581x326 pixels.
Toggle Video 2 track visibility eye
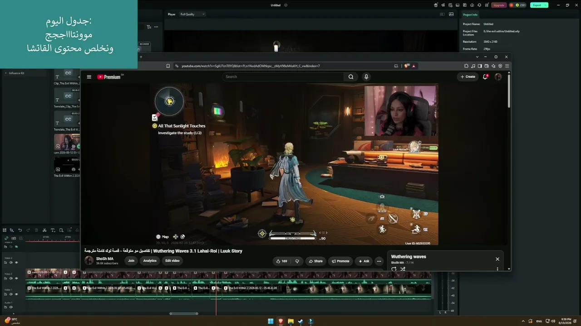click(x=16, y=278)
